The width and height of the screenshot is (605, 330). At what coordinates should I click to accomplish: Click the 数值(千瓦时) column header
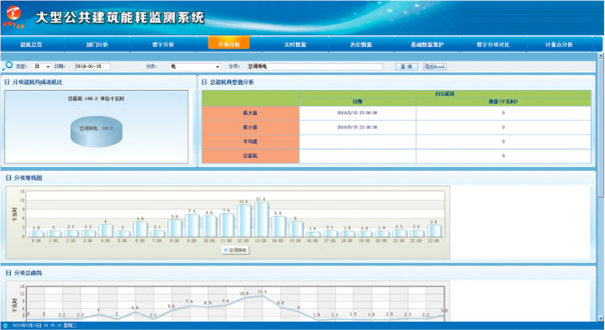(x=503, y=102)
